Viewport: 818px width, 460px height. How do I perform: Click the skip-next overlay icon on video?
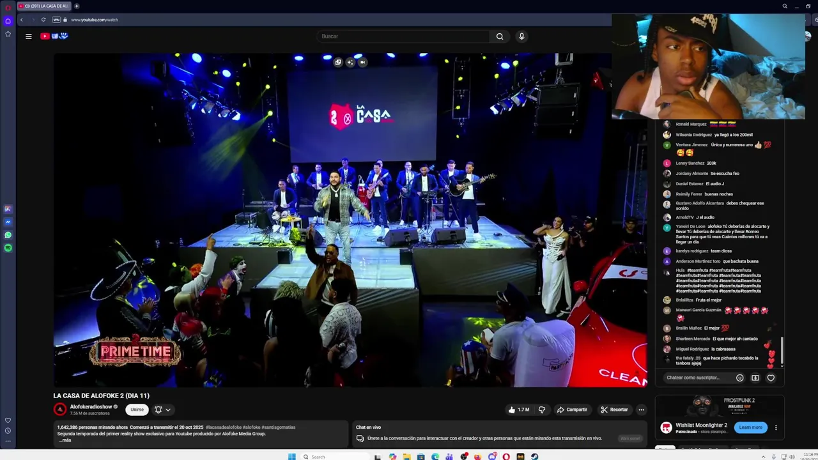pos(362,62)
